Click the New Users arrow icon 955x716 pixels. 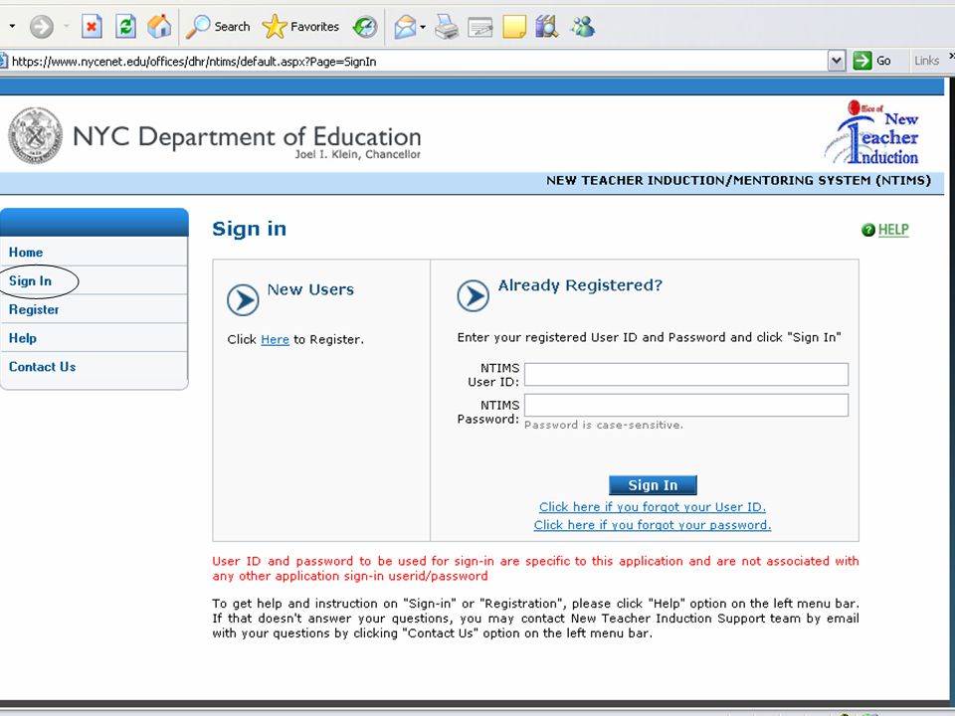(243, 299)
